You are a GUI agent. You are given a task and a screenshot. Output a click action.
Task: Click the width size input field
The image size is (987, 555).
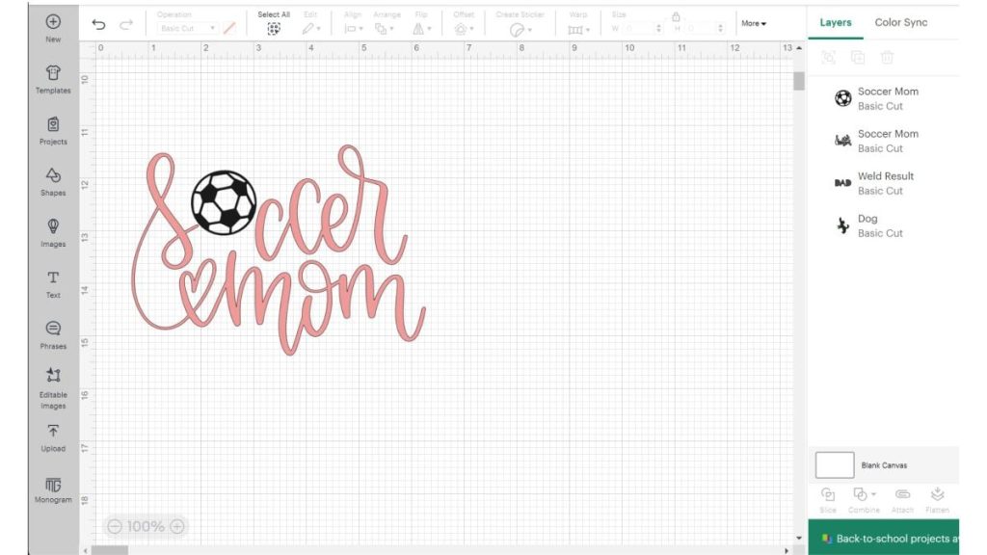(638, 28)
